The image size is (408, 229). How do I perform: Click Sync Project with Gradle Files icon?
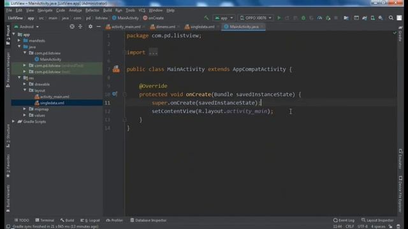(x=365, y=18)
